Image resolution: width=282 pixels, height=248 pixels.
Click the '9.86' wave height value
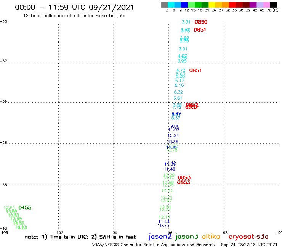point(175,126)
